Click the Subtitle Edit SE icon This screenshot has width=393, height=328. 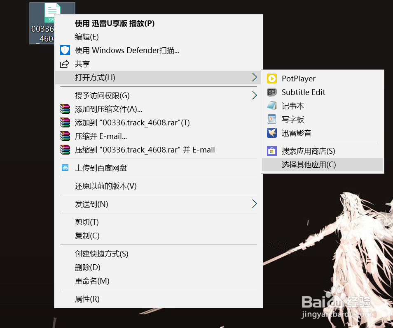(x=272, y=92)
